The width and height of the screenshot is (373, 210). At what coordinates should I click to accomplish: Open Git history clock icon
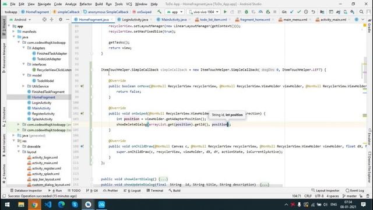click(306, 12)
